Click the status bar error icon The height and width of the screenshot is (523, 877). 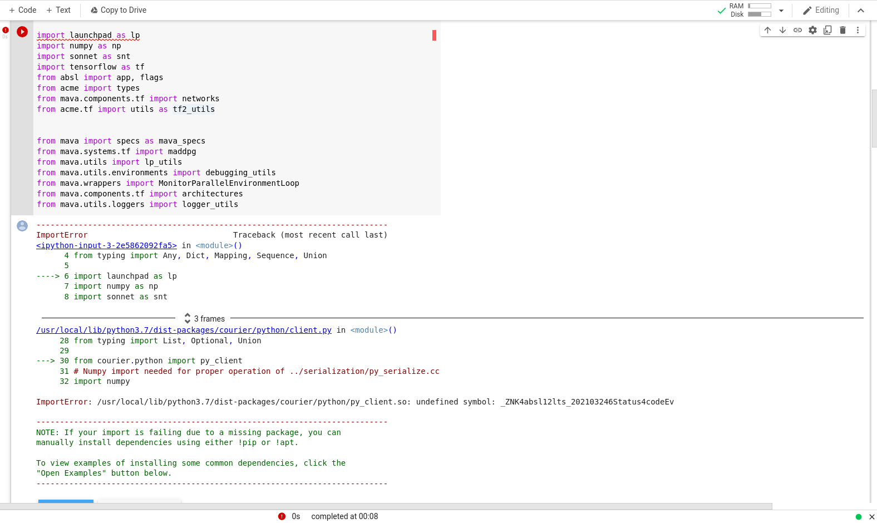[282, 516]
